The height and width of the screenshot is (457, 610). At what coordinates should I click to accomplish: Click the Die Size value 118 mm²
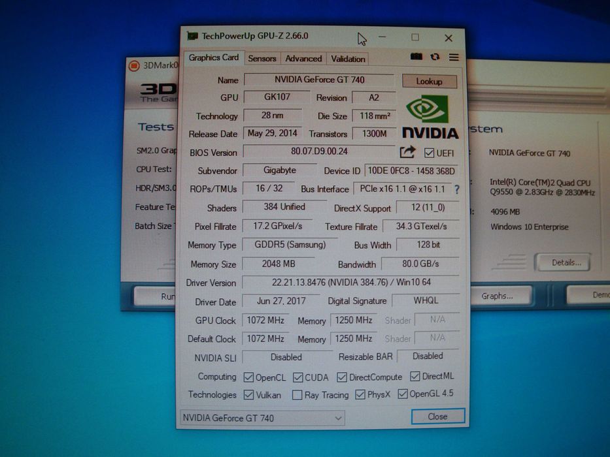click(x=374, y=116)
